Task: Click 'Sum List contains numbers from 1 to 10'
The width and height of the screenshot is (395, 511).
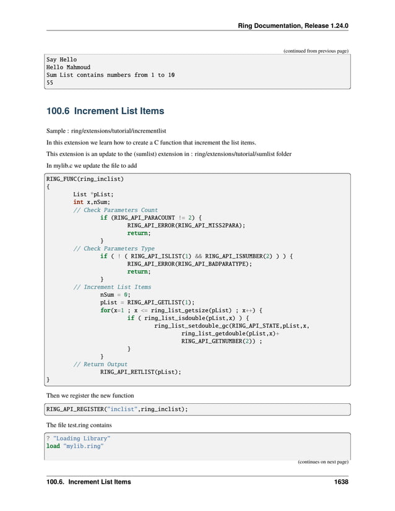Action: tap(110, 75)
